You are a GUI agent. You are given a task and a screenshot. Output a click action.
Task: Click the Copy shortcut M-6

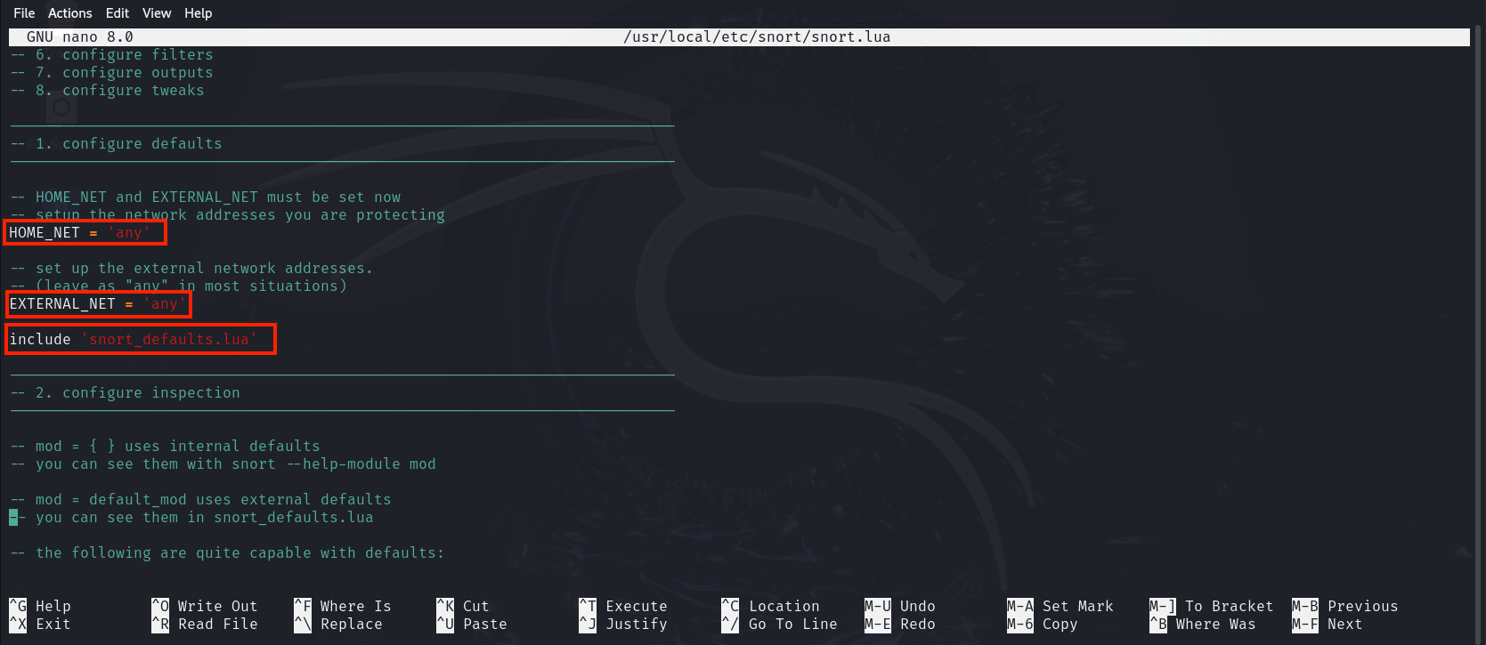tap(1043, 624)
